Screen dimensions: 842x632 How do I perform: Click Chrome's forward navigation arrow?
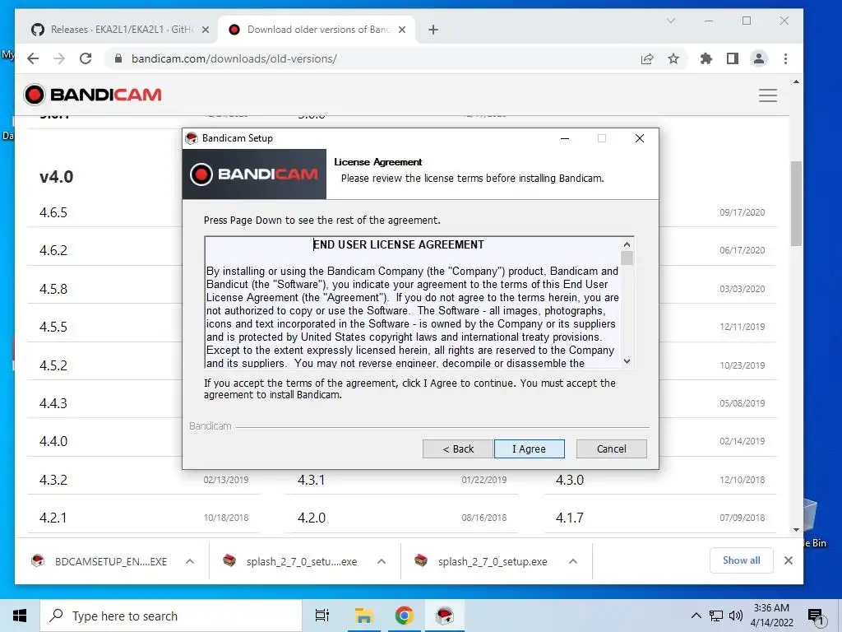click(x=59, y=58)
